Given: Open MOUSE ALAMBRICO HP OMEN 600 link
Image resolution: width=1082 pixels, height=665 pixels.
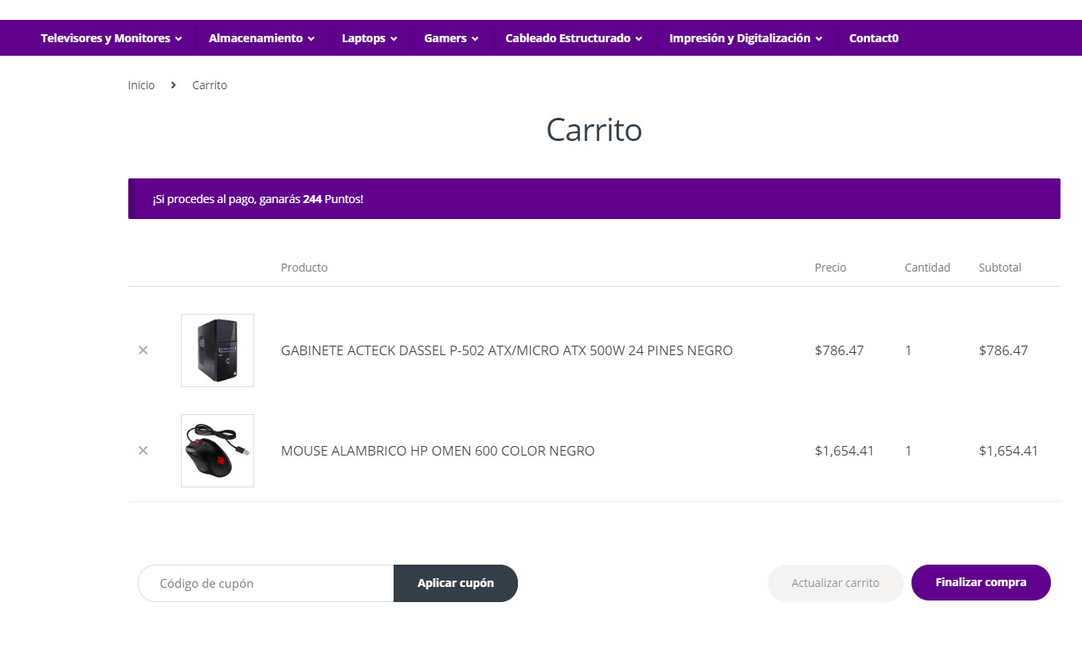Looking at the screenshot, I should [x=437, y=451].
